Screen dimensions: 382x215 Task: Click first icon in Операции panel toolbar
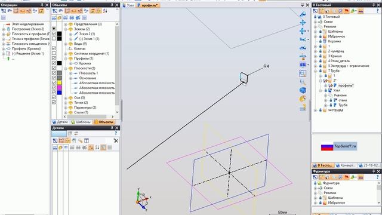pos(4,11)
